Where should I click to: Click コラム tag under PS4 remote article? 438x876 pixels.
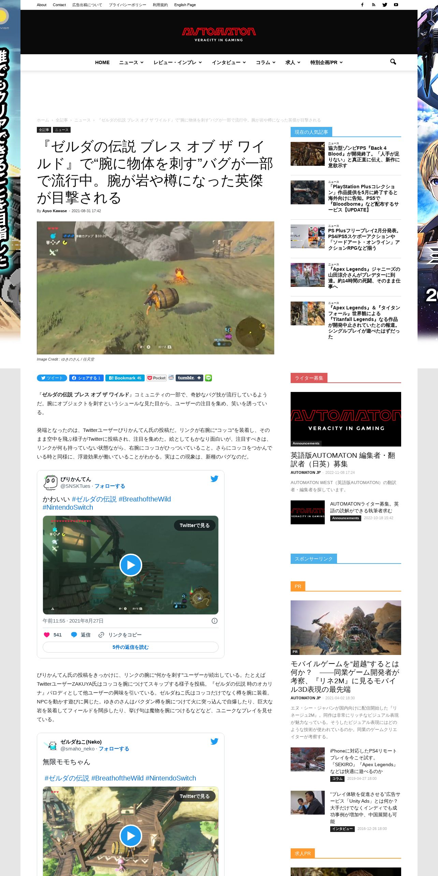337,779
